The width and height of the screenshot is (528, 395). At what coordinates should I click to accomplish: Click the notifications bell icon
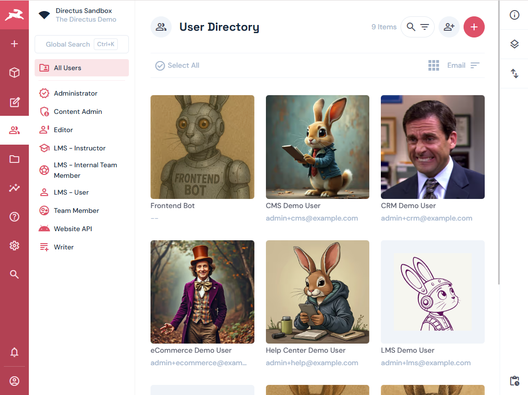[14, 352]
